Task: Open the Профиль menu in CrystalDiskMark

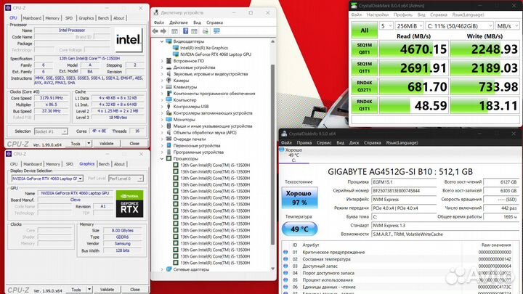Action: point(403,15)
